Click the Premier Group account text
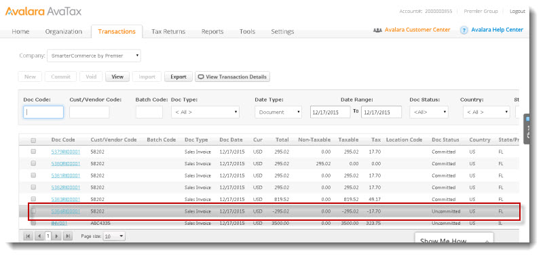Viewport: 543px width, 256px height. pos(481,12)
